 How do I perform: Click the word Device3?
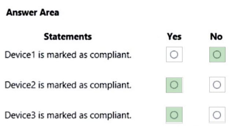[20, 115]
